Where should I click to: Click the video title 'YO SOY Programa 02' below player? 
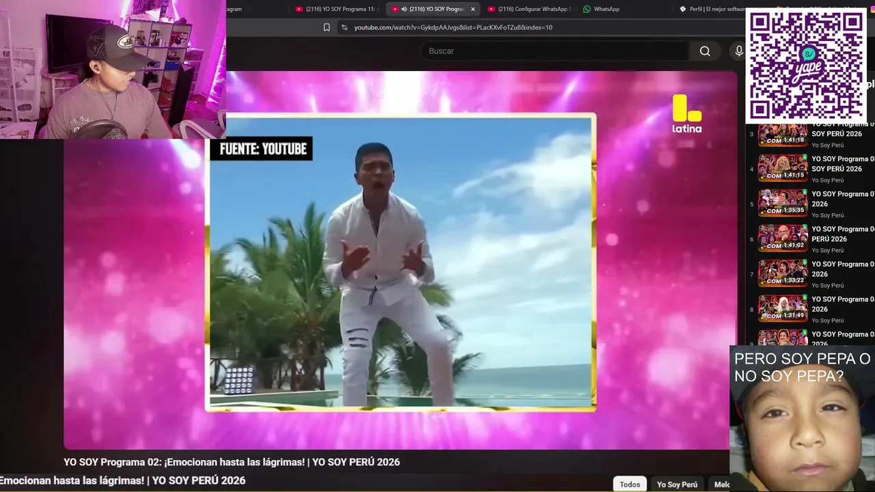(232, 462)
